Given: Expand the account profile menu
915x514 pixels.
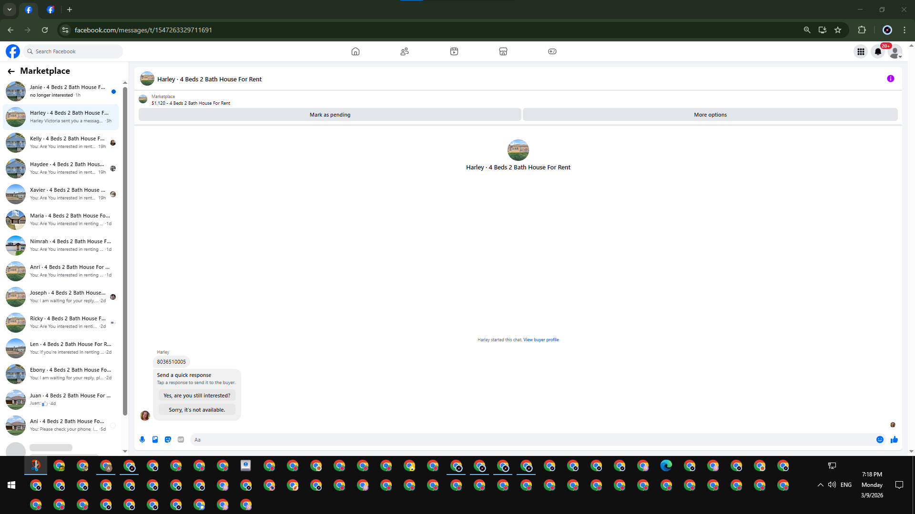Looking at the screenshot, I should coord(895,51).
